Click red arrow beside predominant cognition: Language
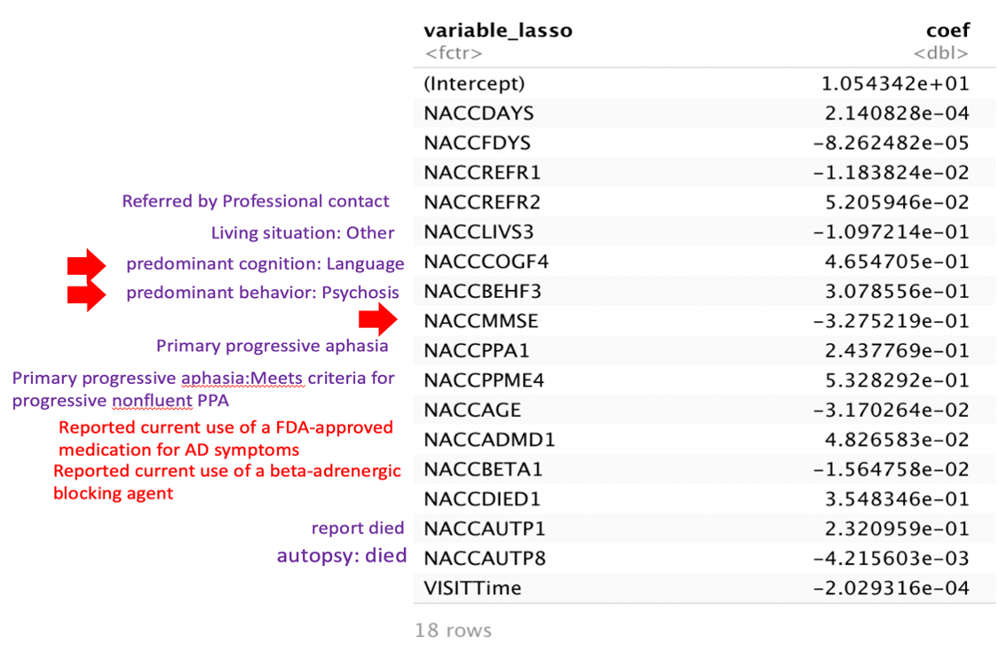998x650 pixels. (x=86, y=264)
